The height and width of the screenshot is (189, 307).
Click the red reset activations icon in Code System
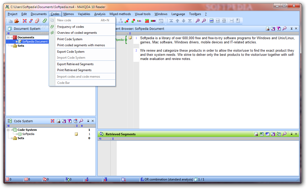pos(53,121)
